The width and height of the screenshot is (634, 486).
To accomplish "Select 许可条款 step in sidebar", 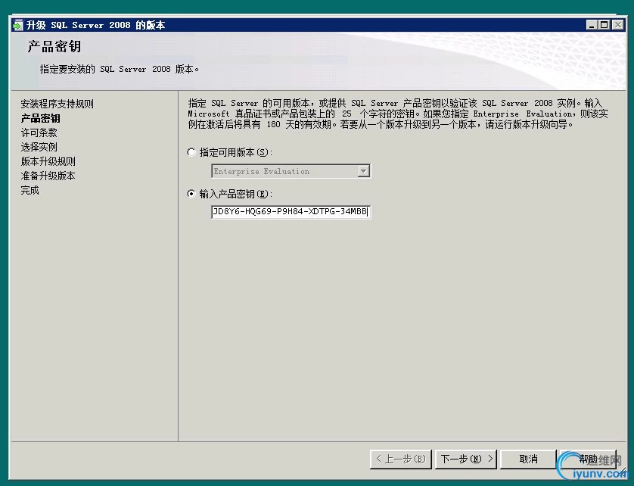I will click(x=39, y=132).
